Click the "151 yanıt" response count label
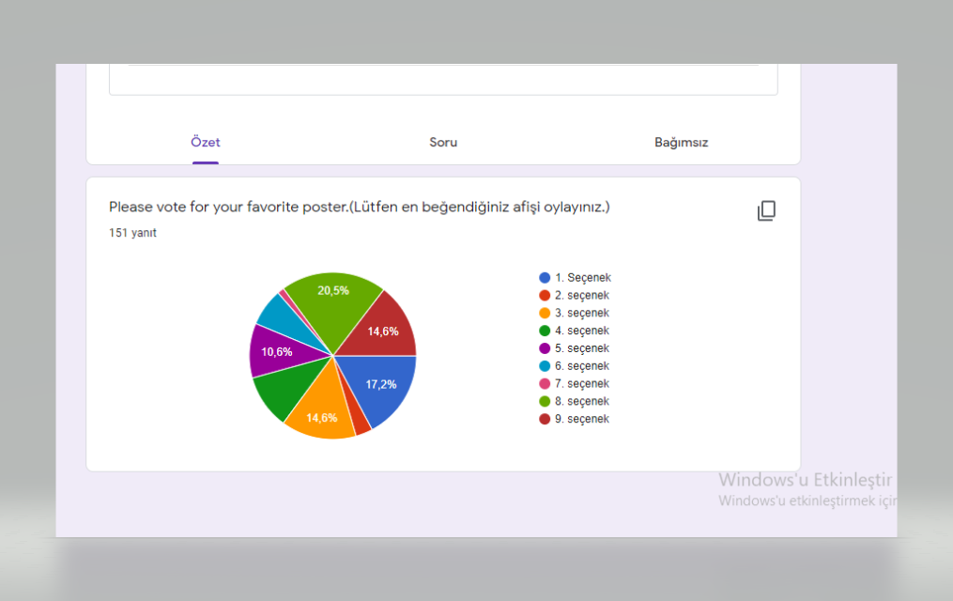 [132, 232]
